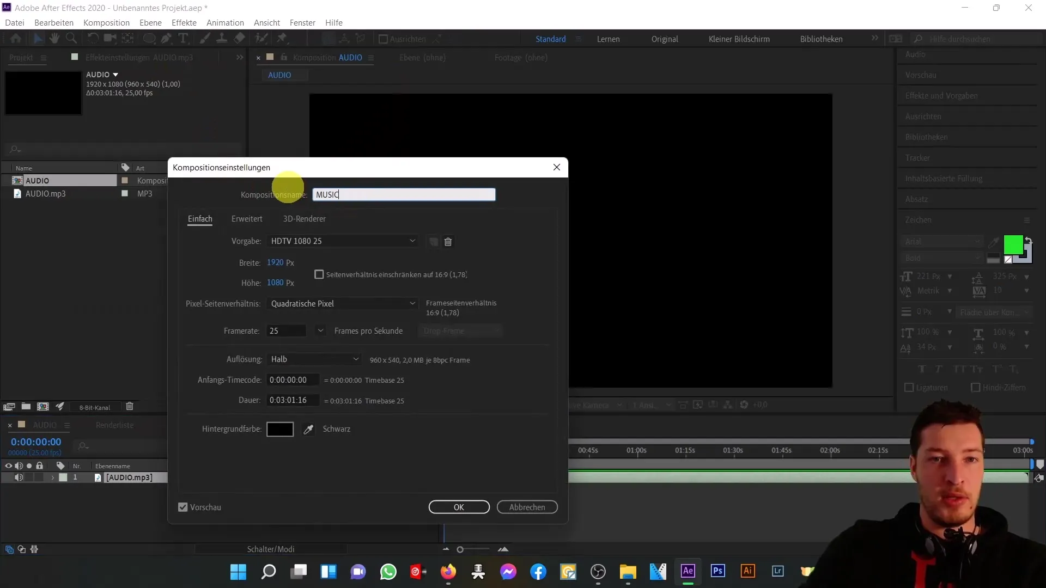Select the Ellipse shape tool

tap(149, 39)
